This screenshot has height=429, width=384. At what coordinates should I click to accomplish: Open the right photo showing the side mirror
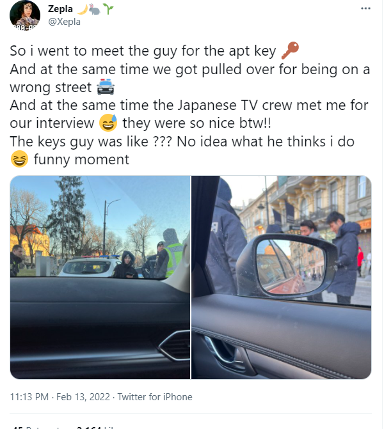[x=282, y=277]
